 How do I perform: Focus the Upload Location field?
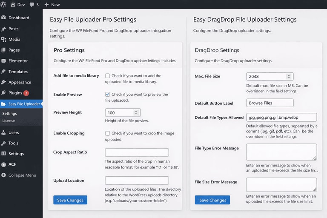click(x=137, y=181)
